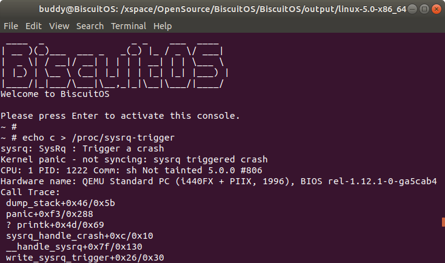Open the Edit menu

point(33,27)
